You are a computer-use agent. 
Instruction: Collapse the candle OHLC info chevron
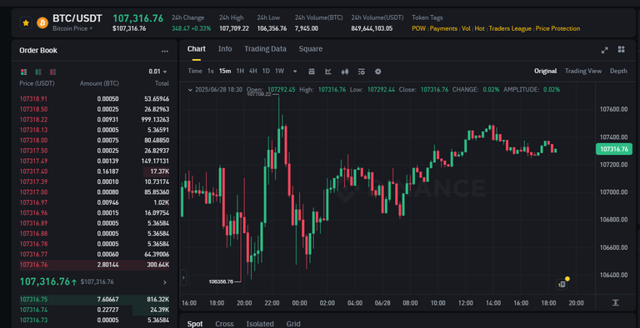pos(190,90)
